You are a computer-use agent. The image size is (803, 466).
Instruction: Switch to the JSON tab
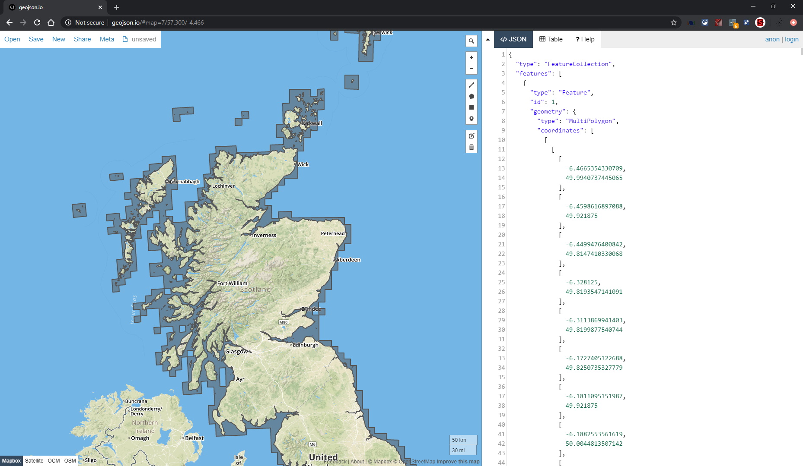(x=513, y=39)
